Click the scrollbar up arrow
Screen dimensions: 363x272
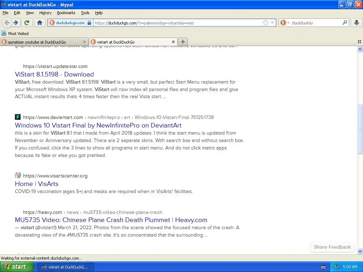[360, 49]
